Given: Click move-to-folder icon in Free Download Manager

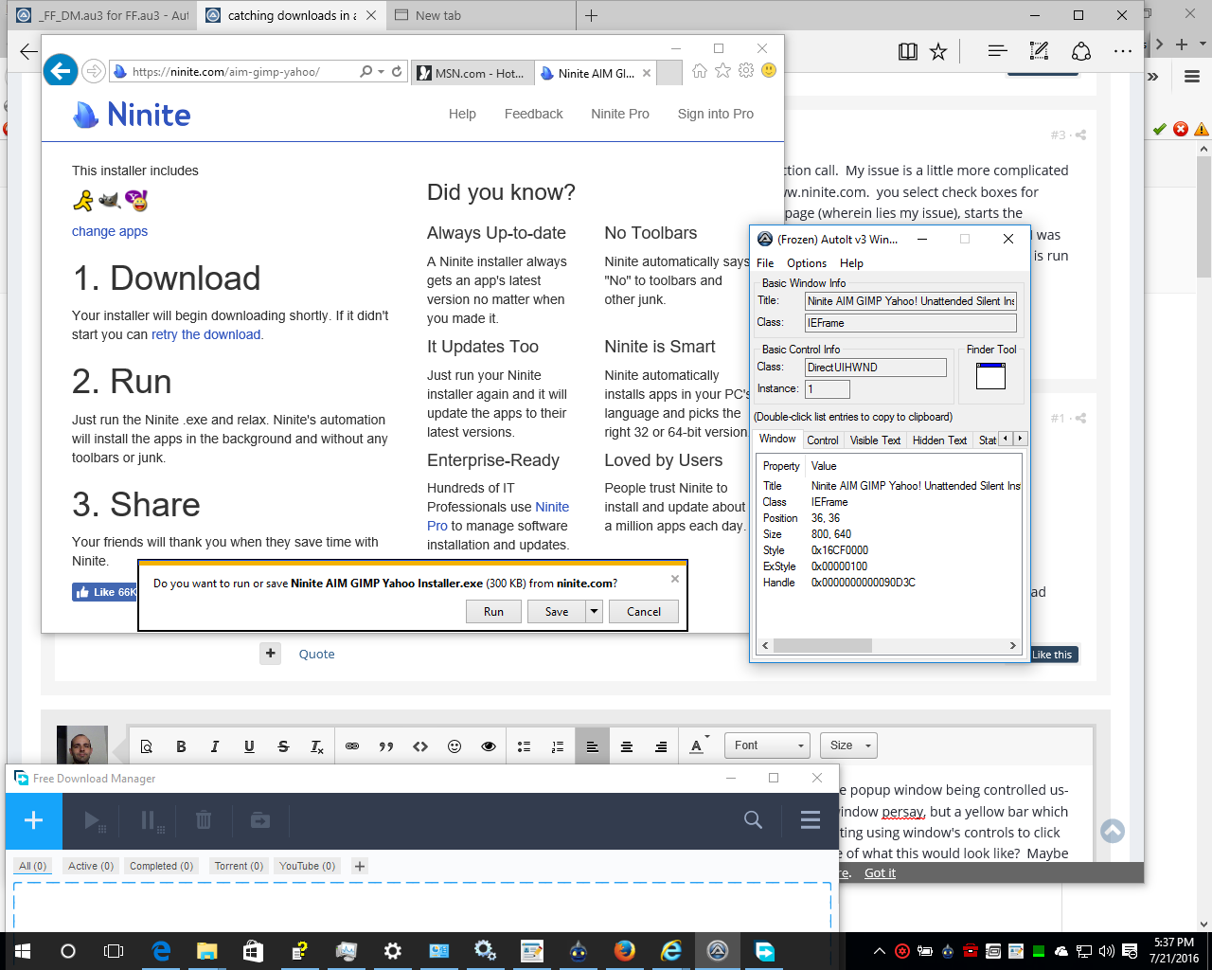Looking at the screenshot, I should pyautogui.click(x=260, y=820).
